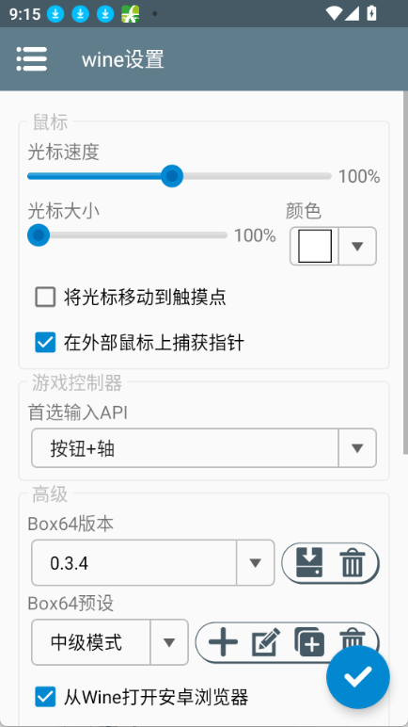Expand the 首选输入API dropdown showing 按钮+轴
Screen dimensions: 408x727
(x=204, y=448)
